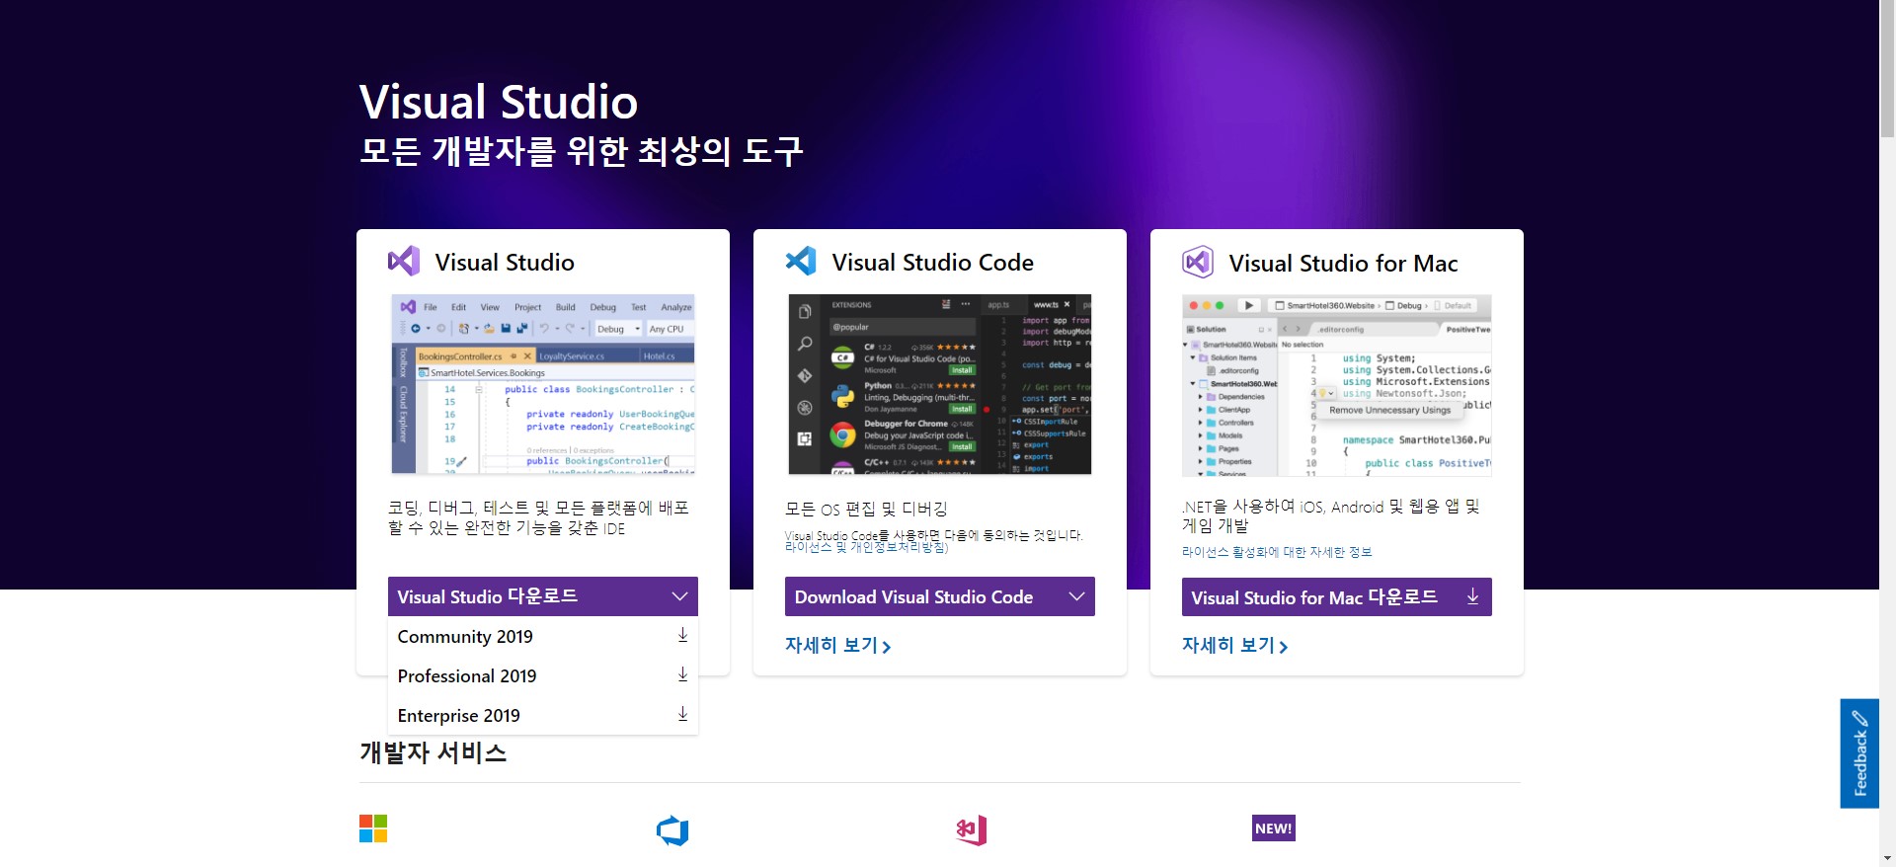Click the Visual Studio Code card title
The width and height of the screenshot is (1896, 867).
[932, 262]
